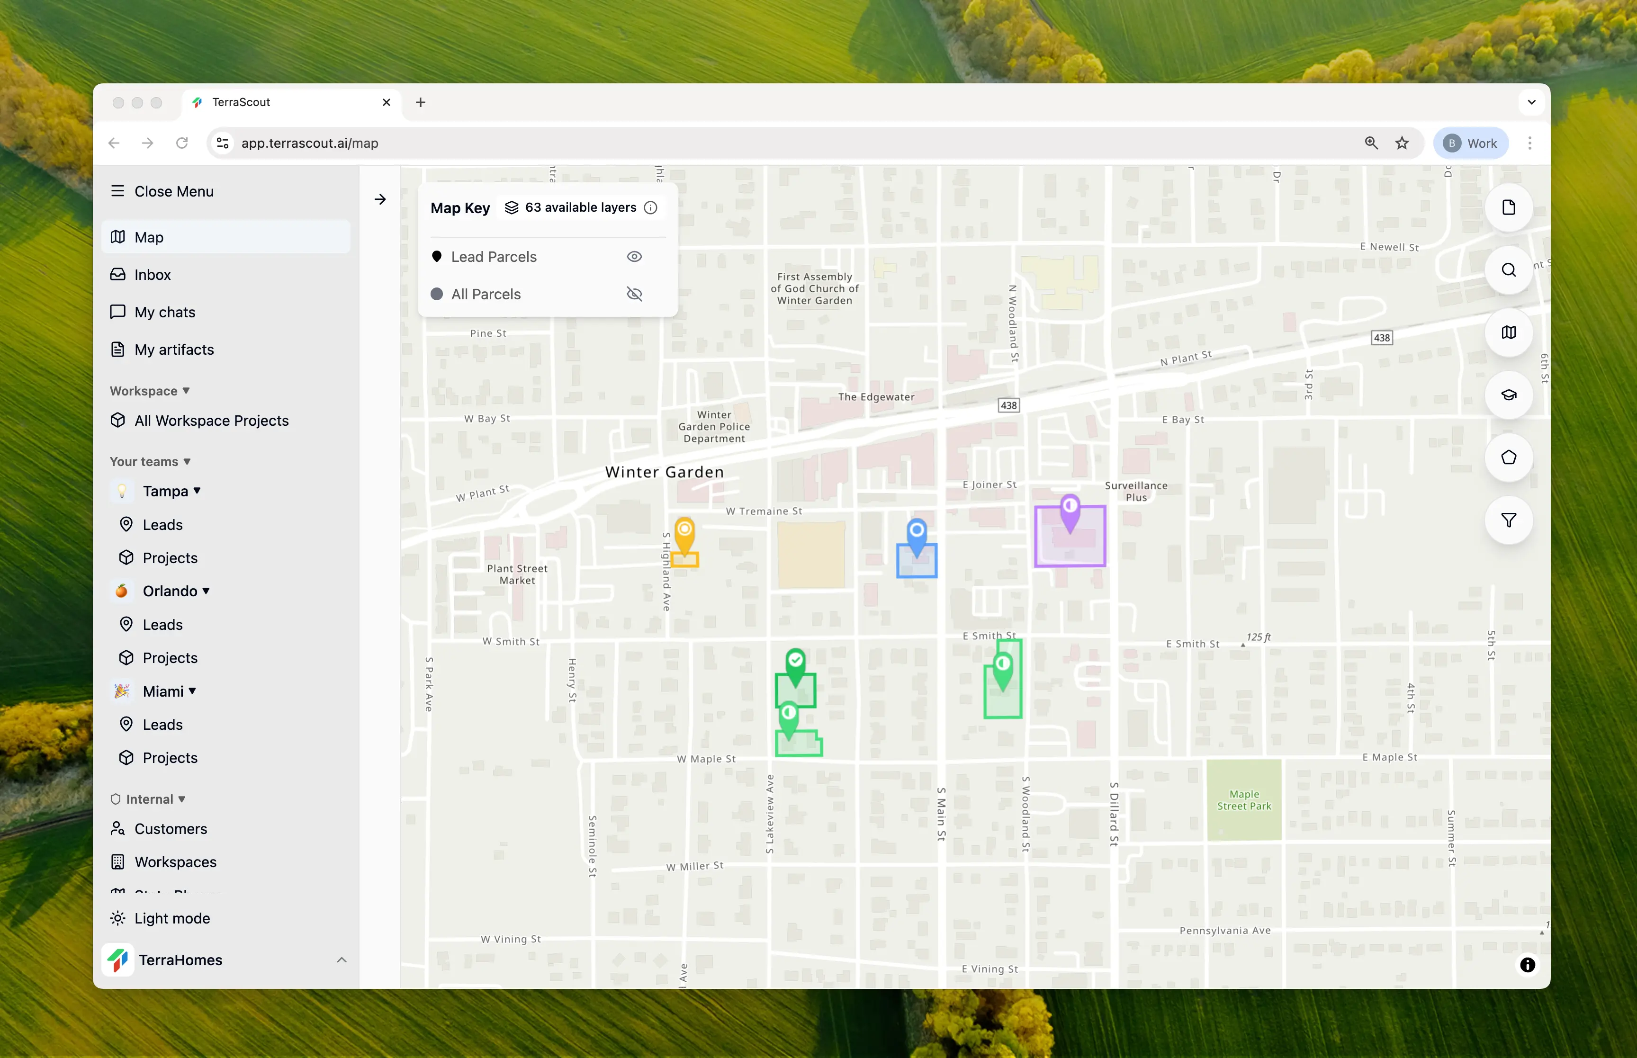Open All Workspace Projects link
1637x1058 pixels.
pos(211,421)
